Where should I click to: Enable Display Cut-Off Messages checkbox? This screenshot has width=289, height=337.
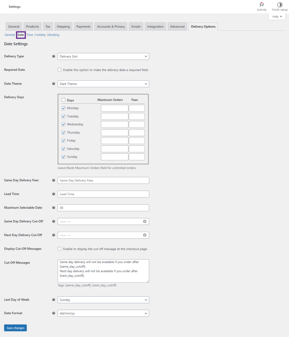tap(59, 249)
